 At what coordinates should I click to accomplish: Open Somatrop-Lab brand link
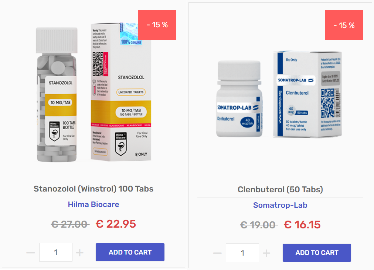point(280,205)
